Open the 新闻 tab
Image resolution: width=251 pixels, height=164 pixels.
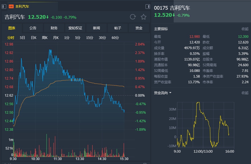[x=96, y=28]
